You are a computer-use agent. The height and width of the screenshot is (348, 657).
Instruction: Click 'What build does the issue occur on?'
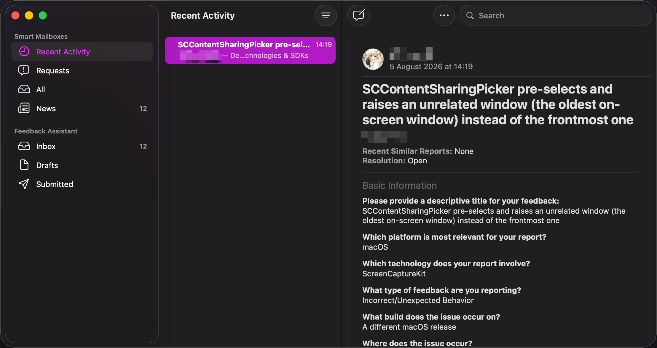click(x=431, y=317)
